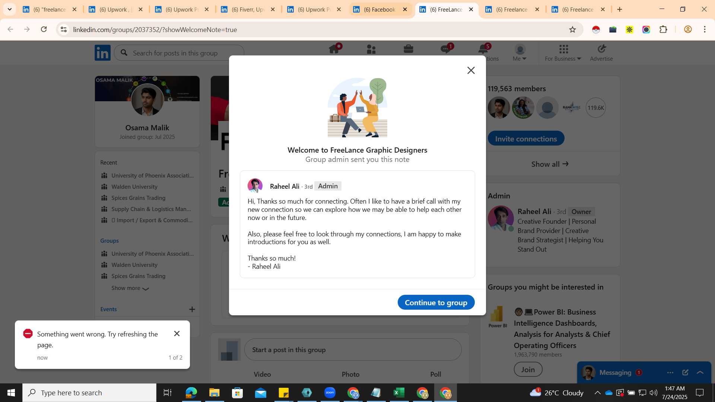Compose new message icon in Messaging bar
Screen dimensions: 715x402
pyautogui.click(x=685, y=373)
